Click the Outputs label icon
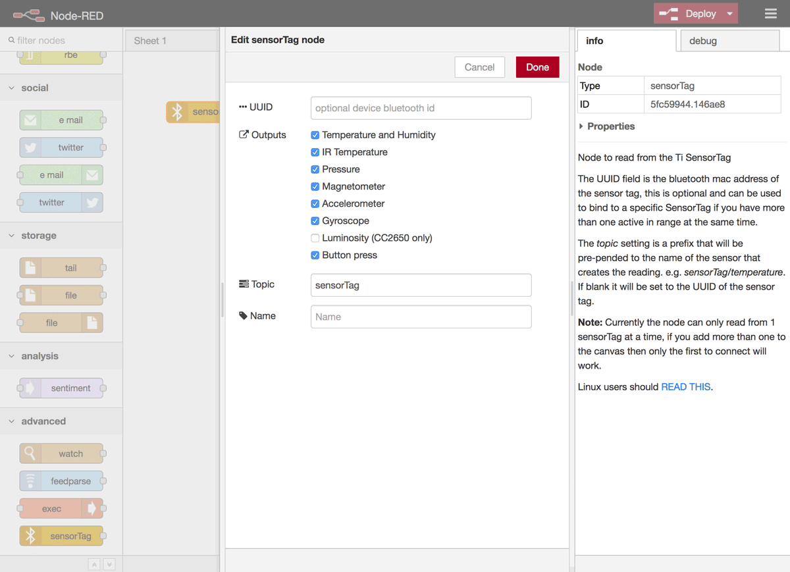This screenshot has width=790, height=572. coord(244,135)
